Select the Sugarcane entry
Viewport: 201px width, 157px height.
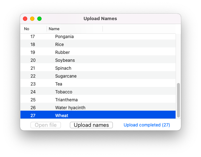tap(98, 76)
